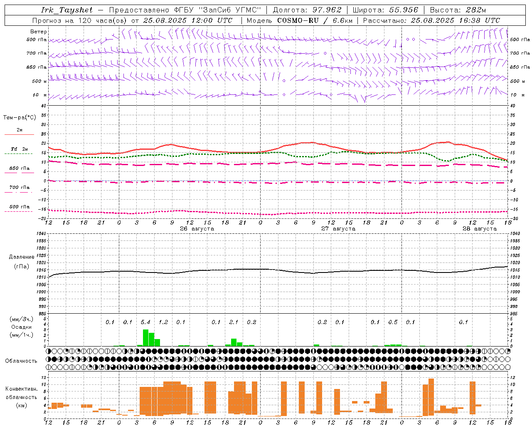This screenshot has height=426, width=532.
Task: Click the '28 августа' date label
Action: point(480,229)
